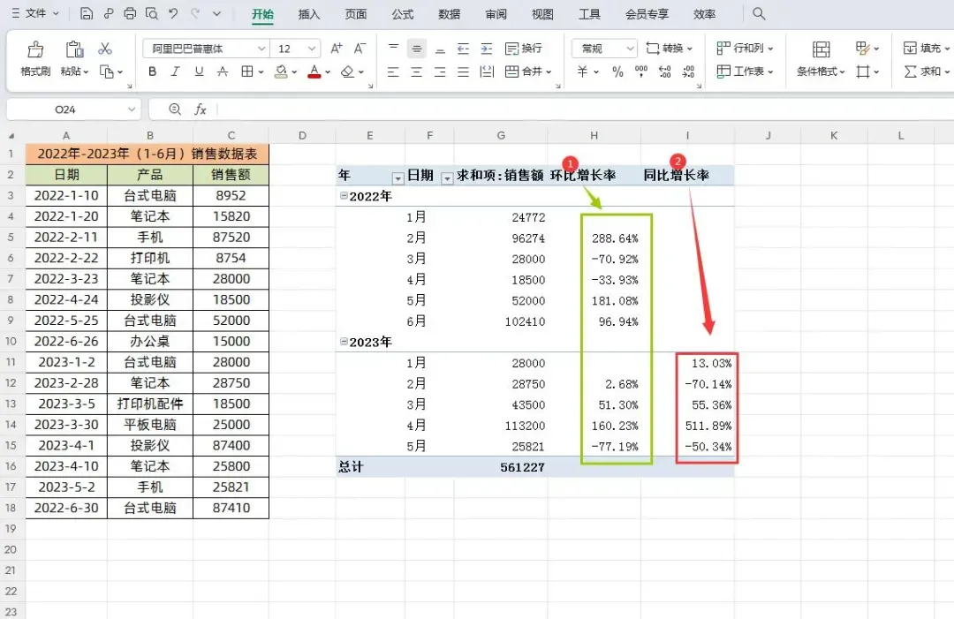
Task: Click the undo arrow icon
Action: 173,13
